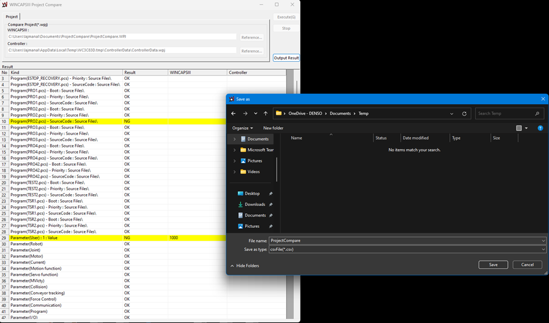
Task: Select highlighted PRO2.pcs SourceCode NG row
Action: [113, 121]
